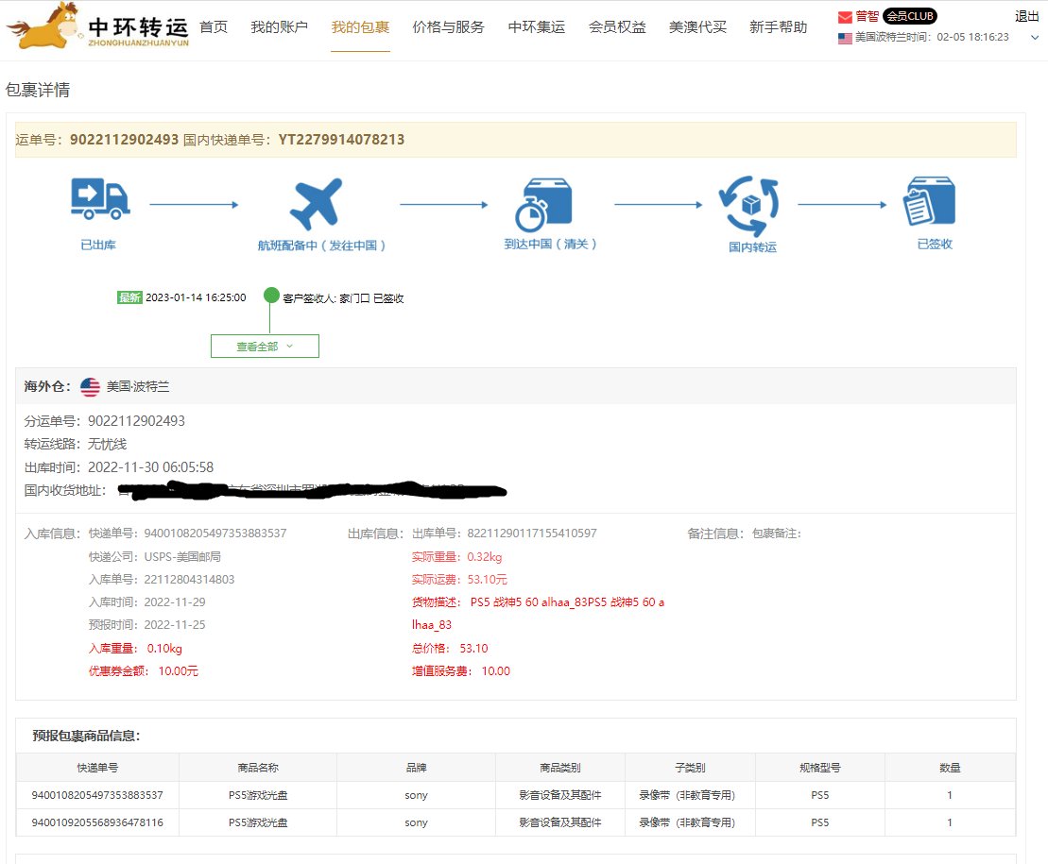Click 优惠券金额 10.00元
This screenshot has height=864, width=1048.
pos(144,671)
